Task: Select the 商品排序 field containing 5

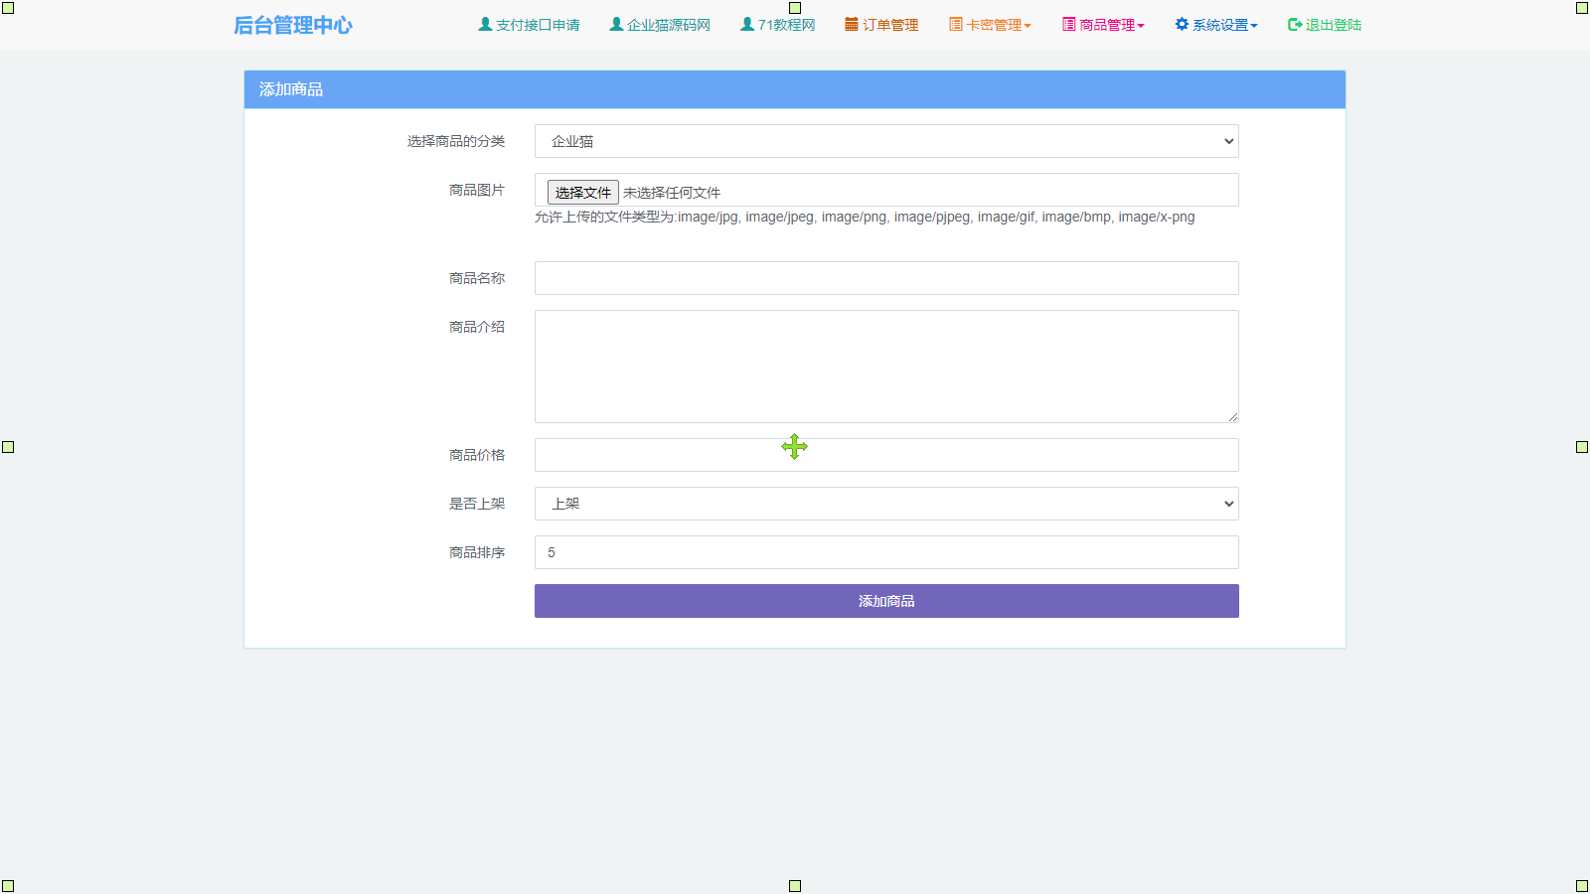Action: click(886, 552)
